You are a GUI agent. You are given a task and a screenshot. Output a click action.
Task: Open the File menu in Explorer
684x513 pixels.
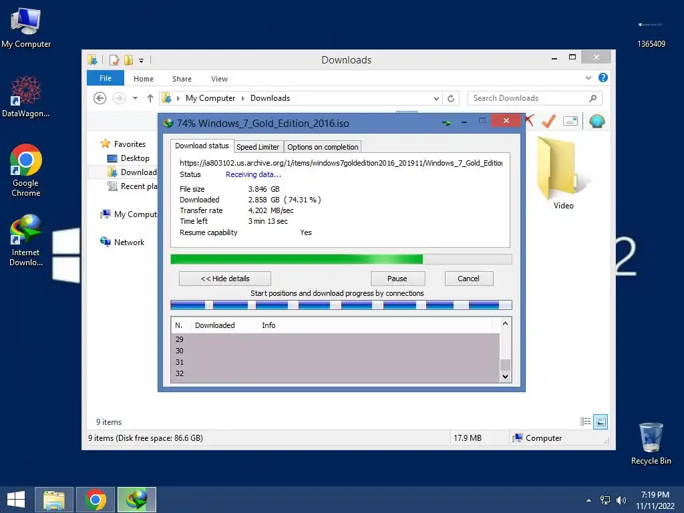[x=106, y=78]
